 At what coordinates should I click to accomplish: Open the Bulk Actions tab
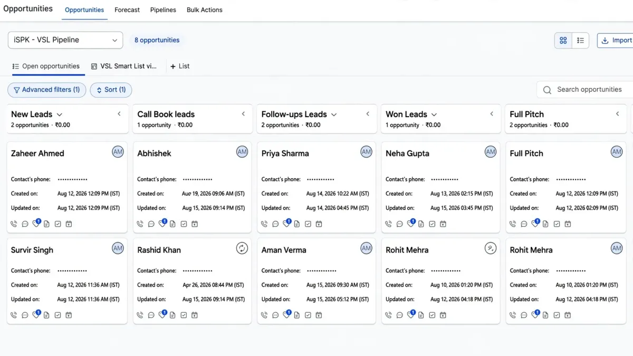point(205,10)
